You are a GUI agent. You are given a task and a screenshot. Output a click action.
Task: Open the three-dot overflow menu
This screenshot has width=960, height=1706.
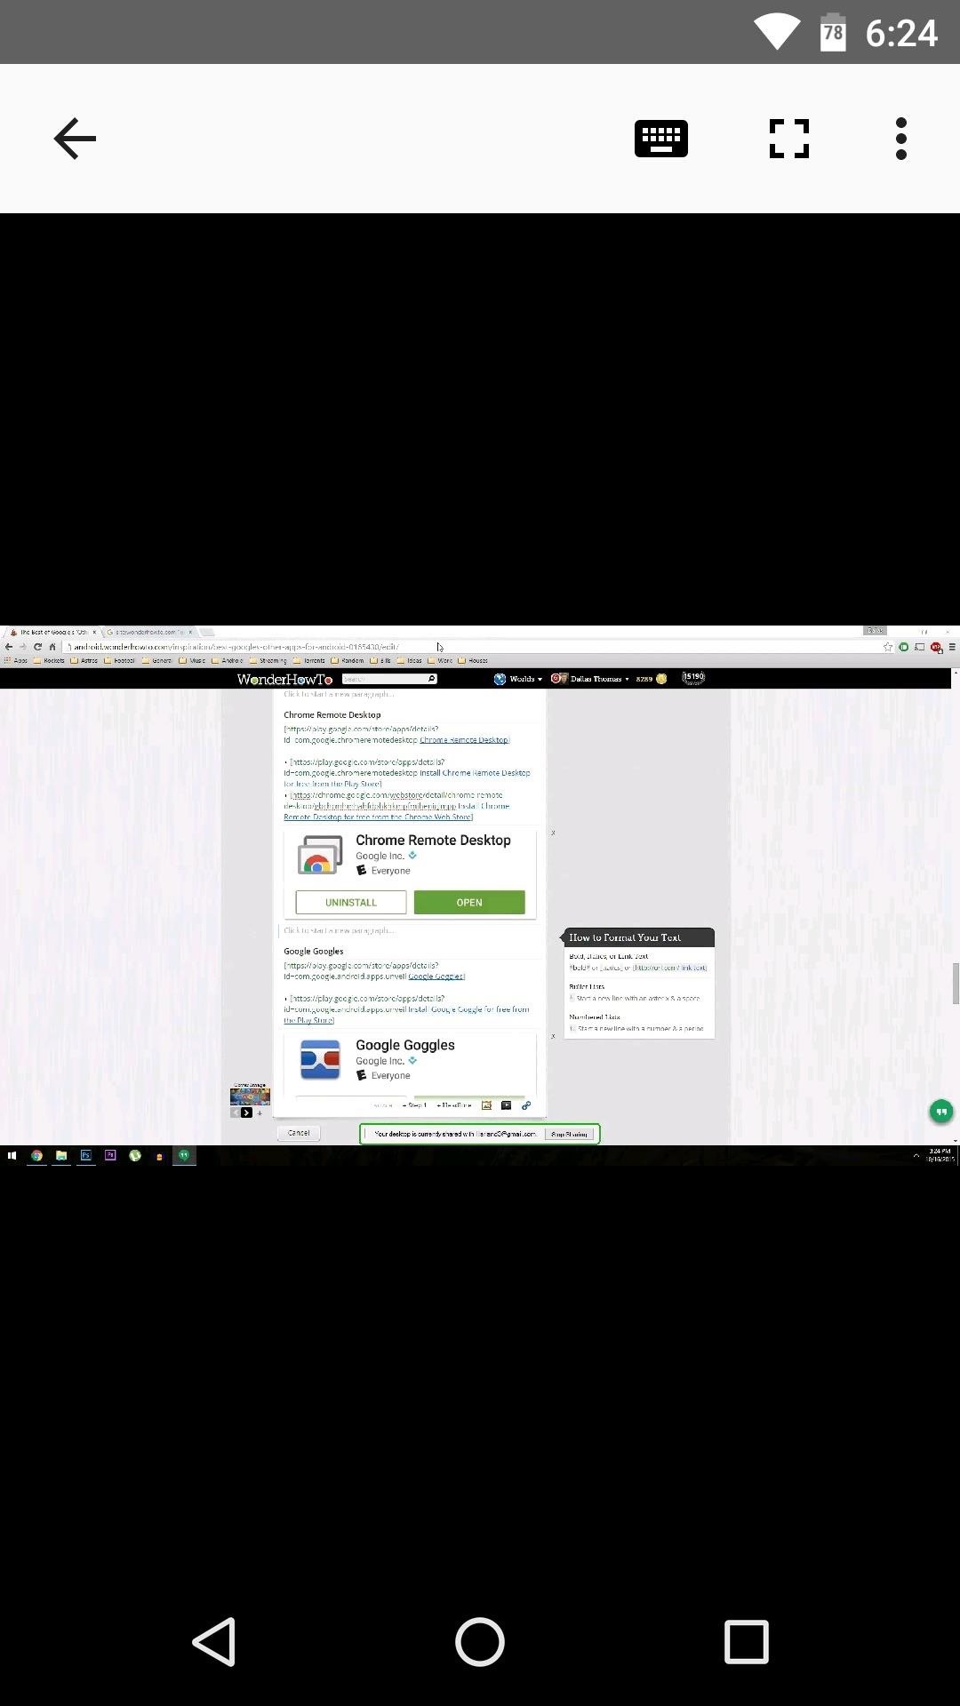point(901,139)
